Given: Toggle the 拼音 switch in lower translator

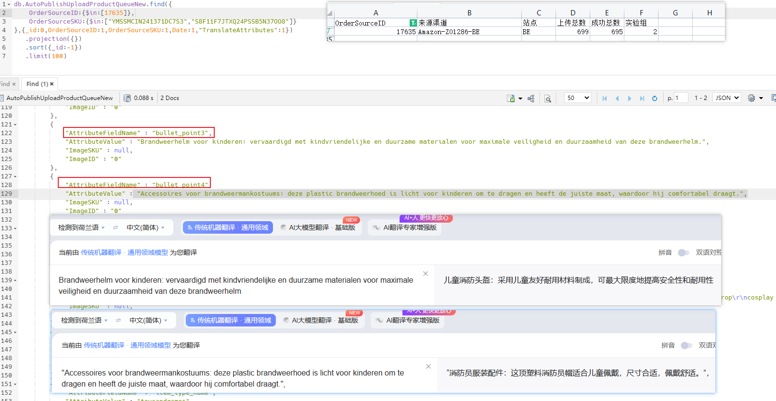Looking at the screenshot, I should (x=686, y=345).
